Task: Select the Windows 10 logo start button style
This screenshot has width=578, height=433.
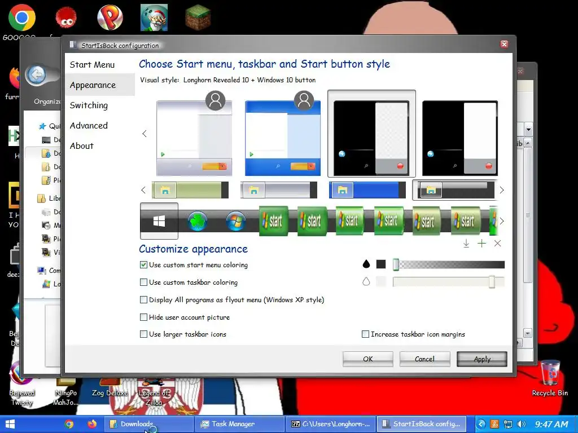Action: 159,221
